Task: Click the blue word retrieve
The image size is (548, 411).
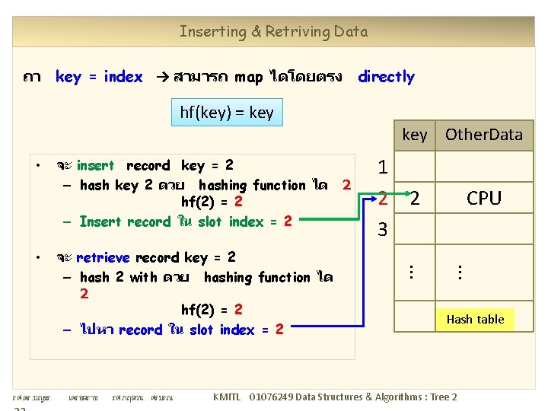Action: click(x=103, y=258)
